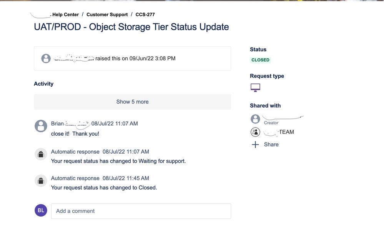384x238 pixels.
Task: Click the robot avatar on the Waiting for support response
Action: point(41,154)
